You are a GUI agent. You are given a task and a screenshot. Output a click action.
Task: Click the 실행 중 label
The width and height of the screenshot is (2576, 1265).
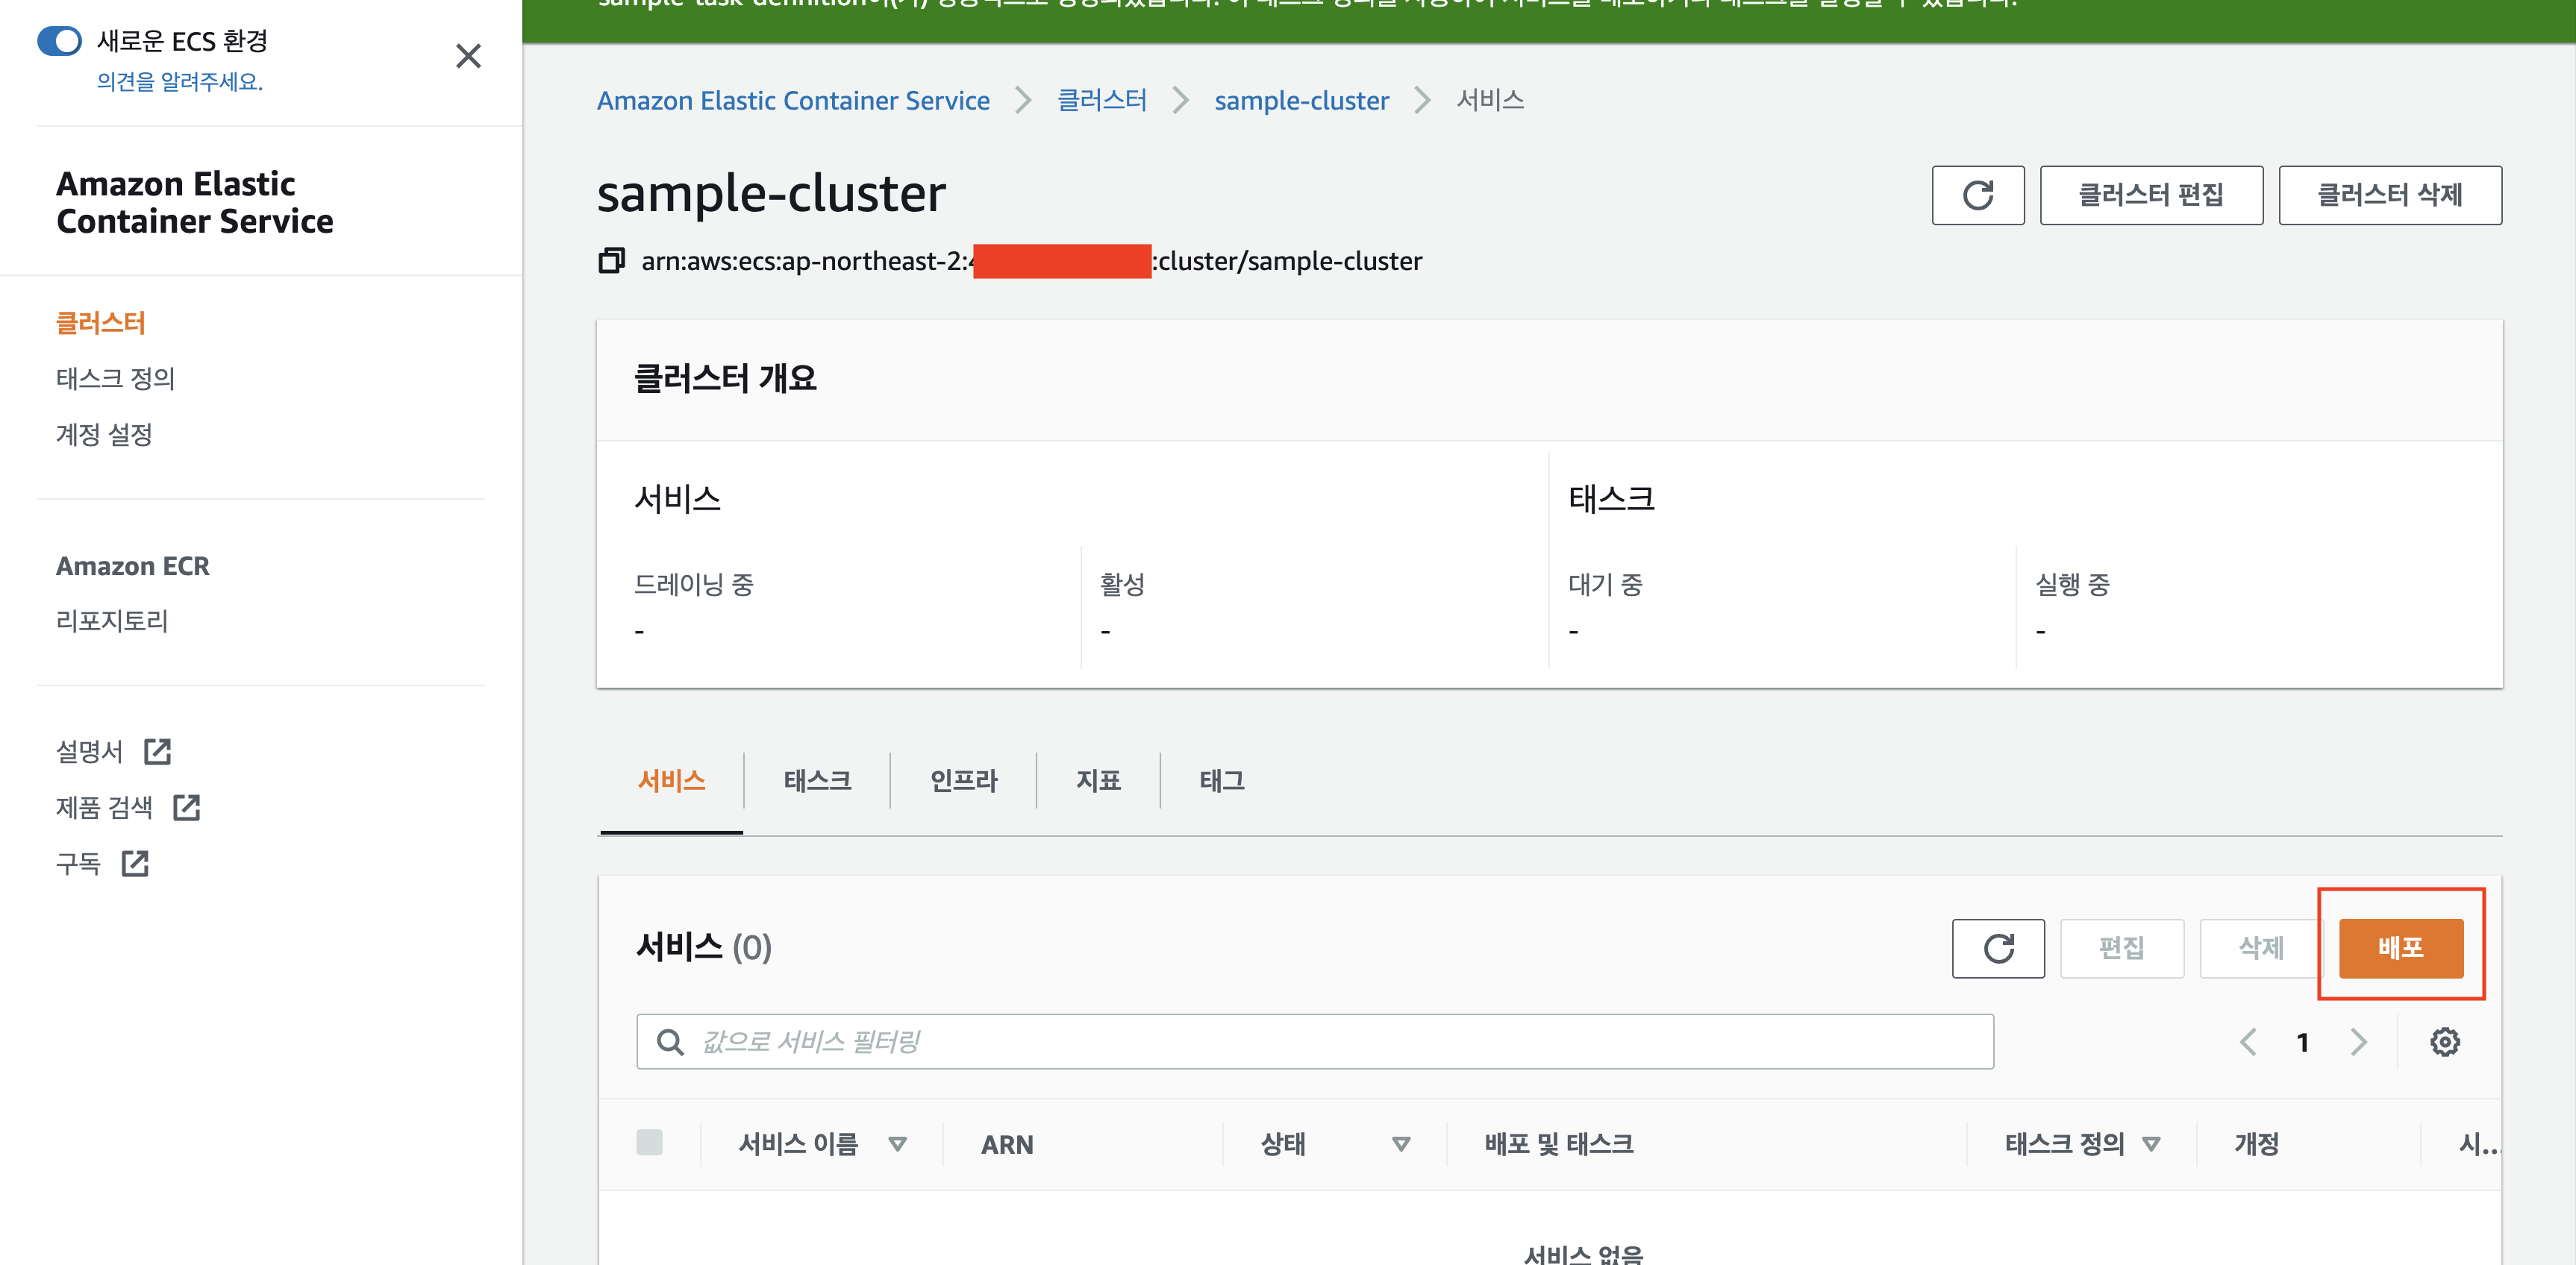2073,585
